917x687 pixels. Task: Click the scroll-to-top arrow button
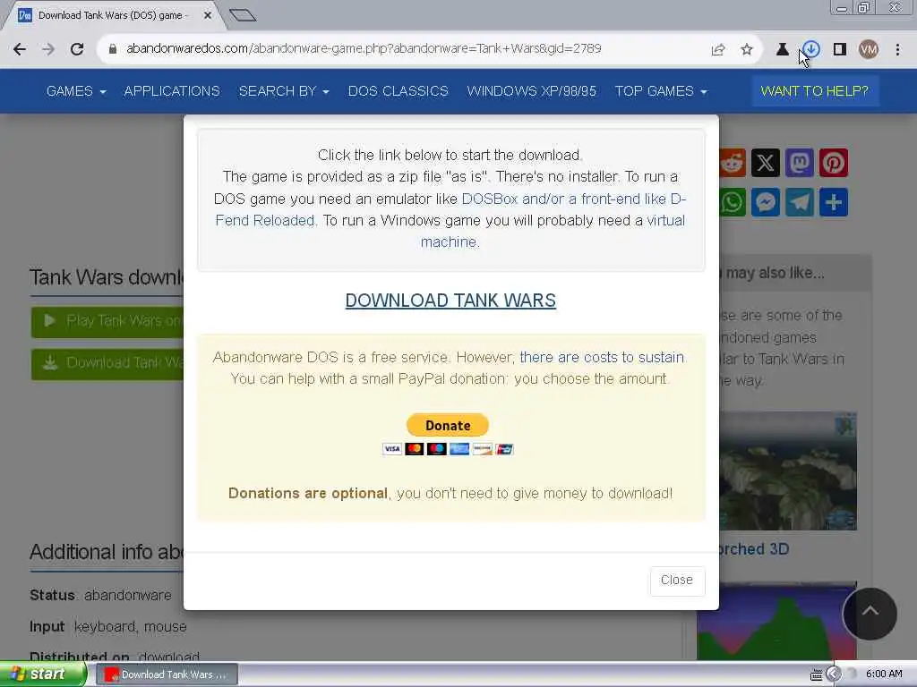coord(870,614)
